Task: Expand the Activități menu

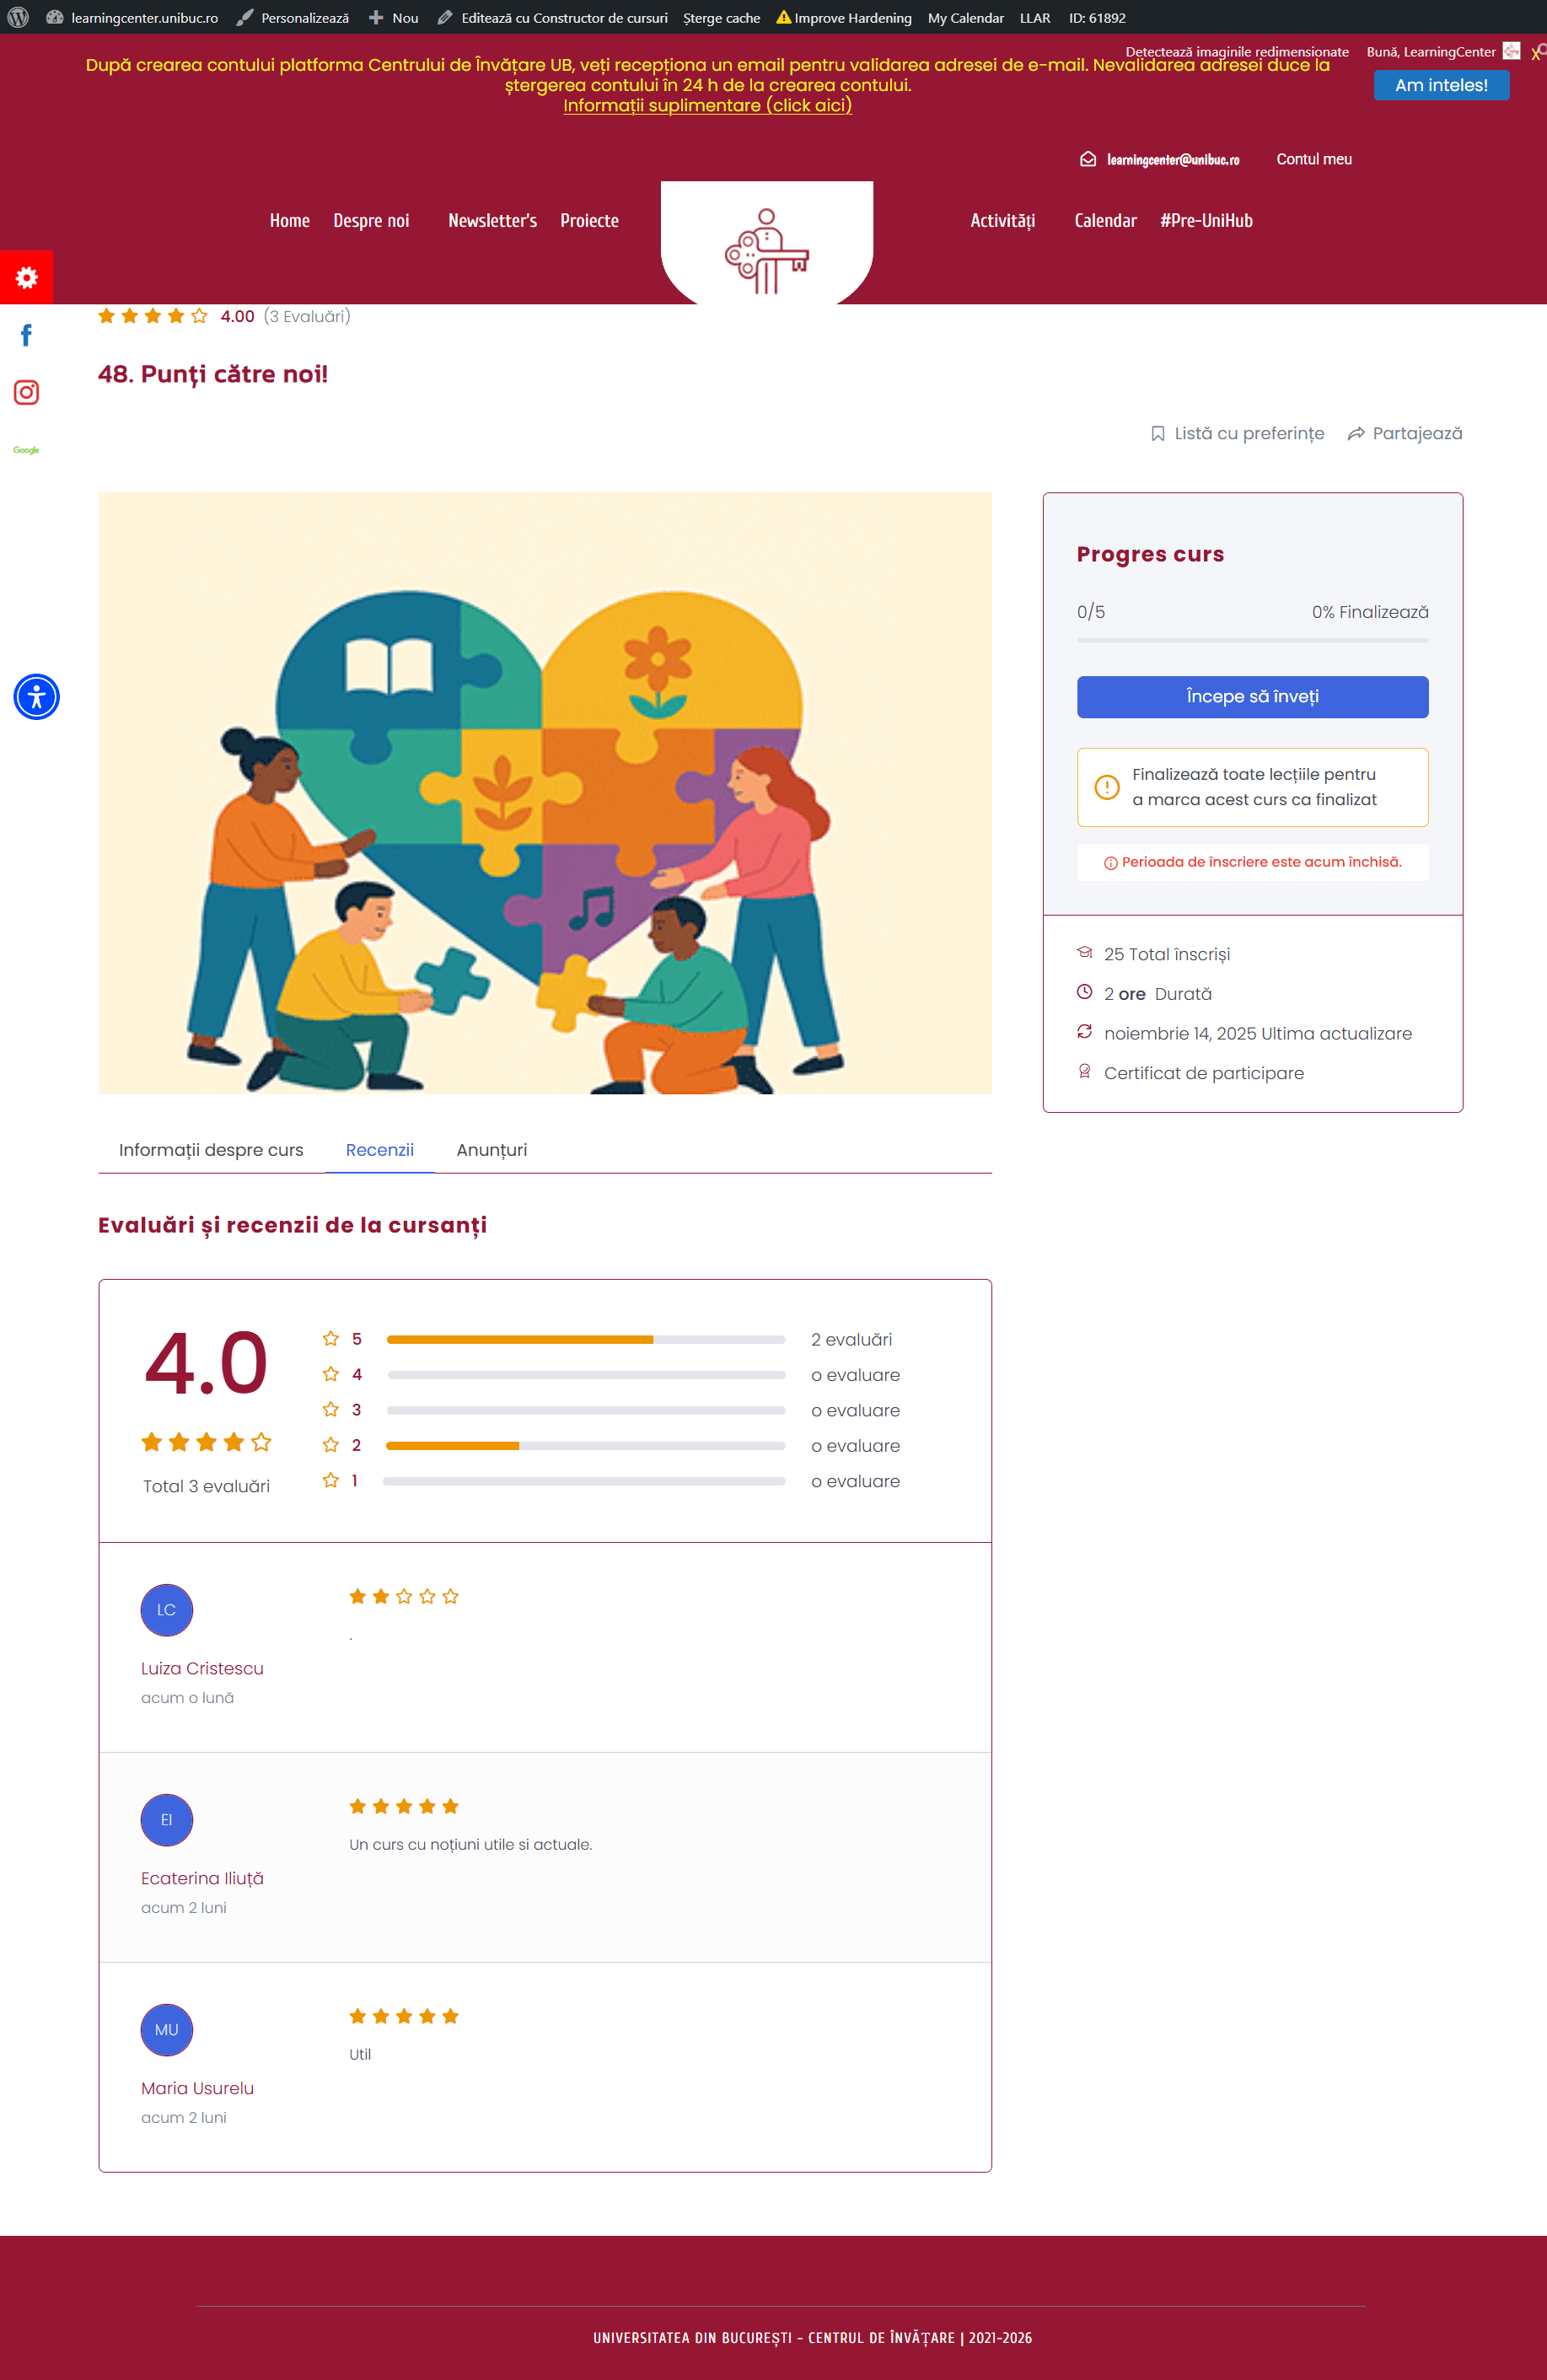Action: [1002, 221]
